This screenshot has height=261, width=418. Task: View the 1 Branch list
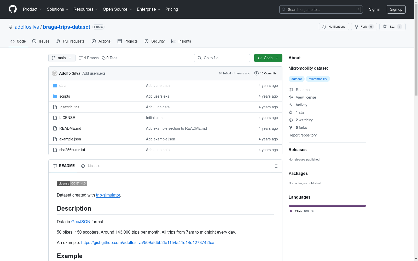89,58
